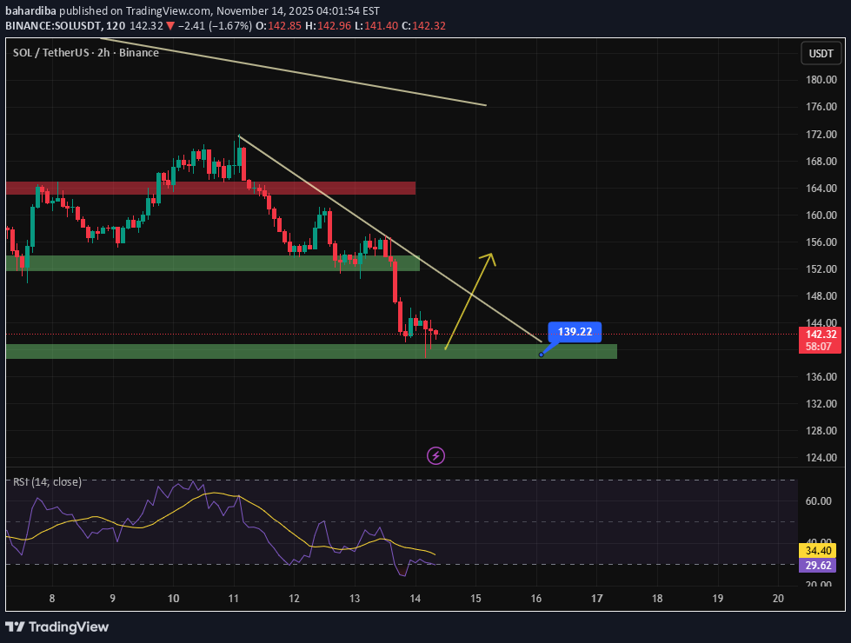
Task: Click the blue anchor dot under the 139.22 callout
Action: coord(541,355)
